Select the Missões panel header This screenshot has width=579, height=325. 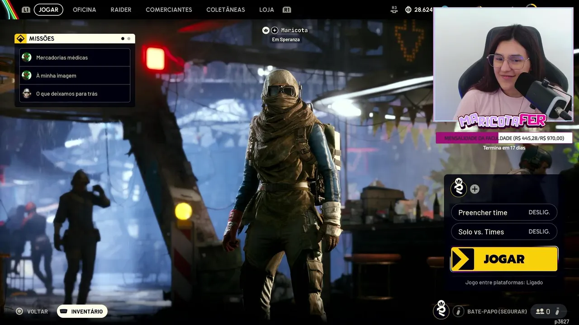tap(75, 39)
